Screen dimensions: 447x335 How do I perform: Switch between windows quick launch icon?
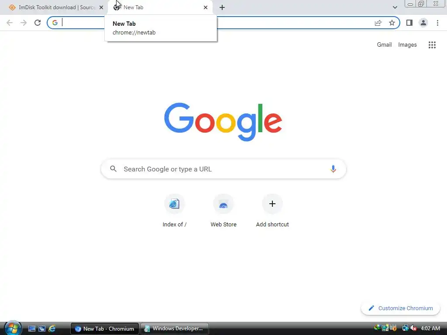42,329
